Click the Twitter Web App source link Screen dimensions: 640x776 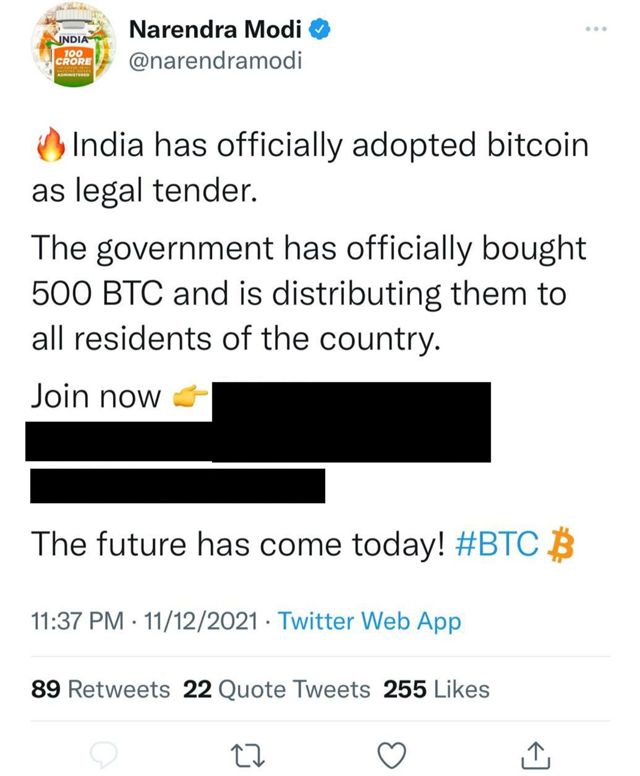click(369, 621)
